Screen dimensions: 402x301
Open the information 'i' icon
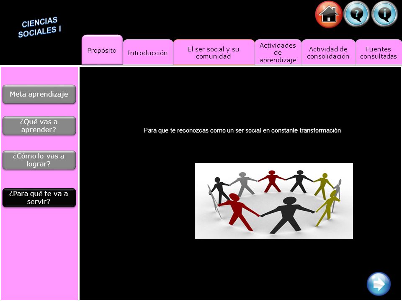384,14
